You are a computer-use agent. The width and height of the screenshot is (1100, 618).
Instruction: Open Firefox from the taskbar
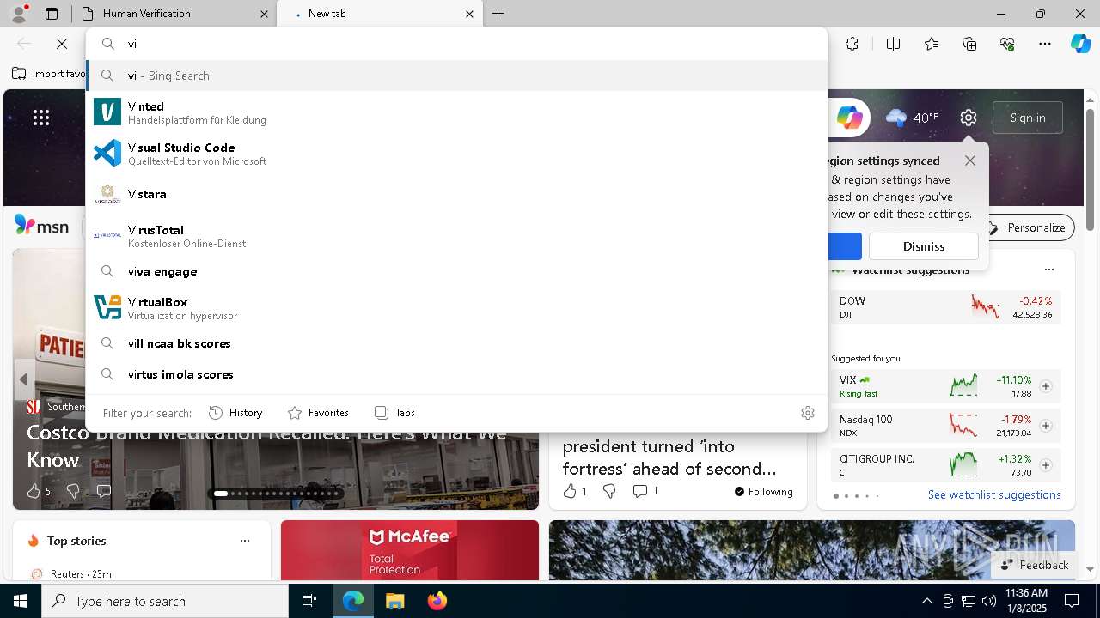coord(437,601)
